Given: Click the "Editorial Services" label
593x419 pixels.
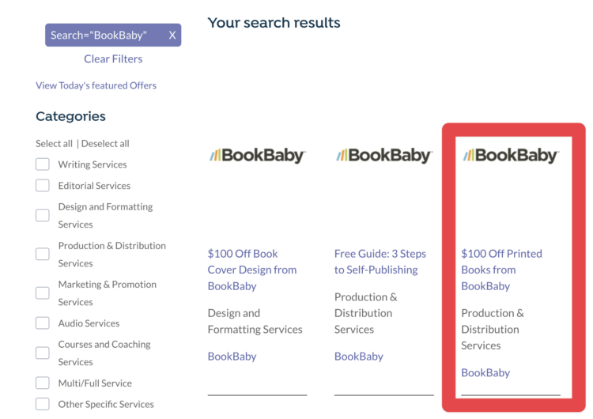Looking at the screenshot, I should (94, 186).
